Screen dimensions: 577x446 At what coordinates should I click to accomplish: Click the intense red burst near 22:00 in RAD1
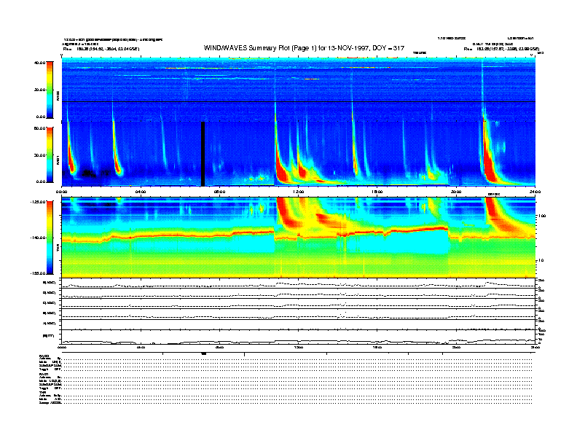click(x=490, y=162)
